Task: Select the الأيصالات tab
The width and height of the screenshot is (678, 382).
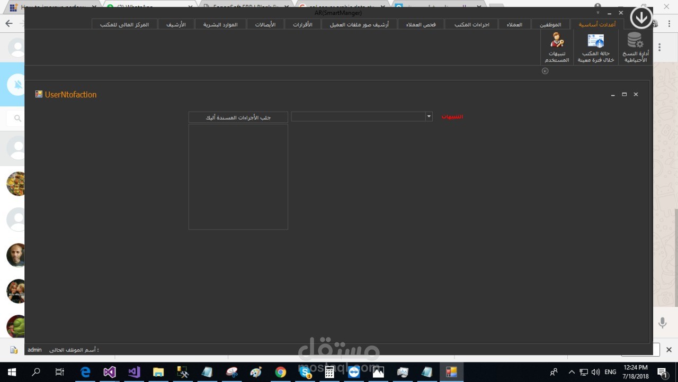Action: point(265,24)
